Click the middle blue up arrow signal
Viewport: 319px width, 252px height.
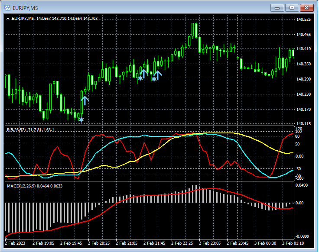[x=143, y=73]
